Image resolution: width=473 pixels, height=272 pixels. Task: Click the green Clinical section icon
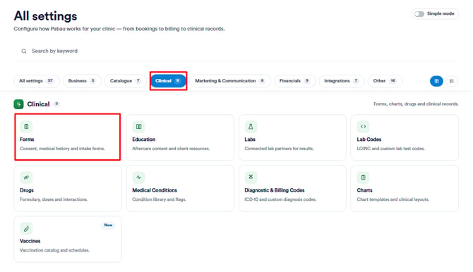18,104
